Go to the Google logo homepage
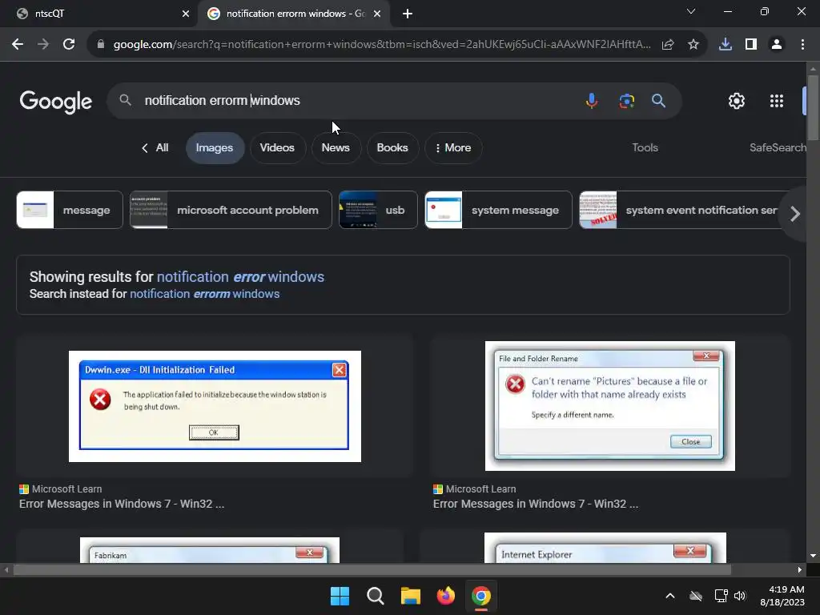Screen dimensions: 820x615 point(55,102)
